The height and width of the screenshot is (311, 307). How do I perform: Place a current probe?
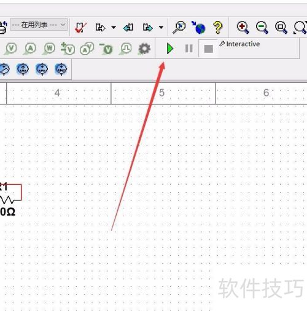30,49
